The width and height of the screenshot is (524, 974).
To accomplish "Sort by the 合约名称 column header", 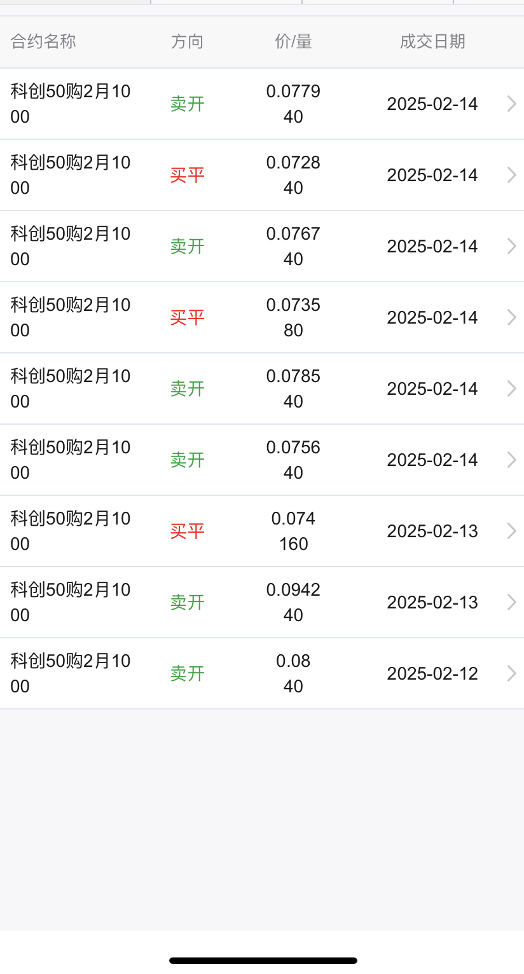I will point(43,42).
